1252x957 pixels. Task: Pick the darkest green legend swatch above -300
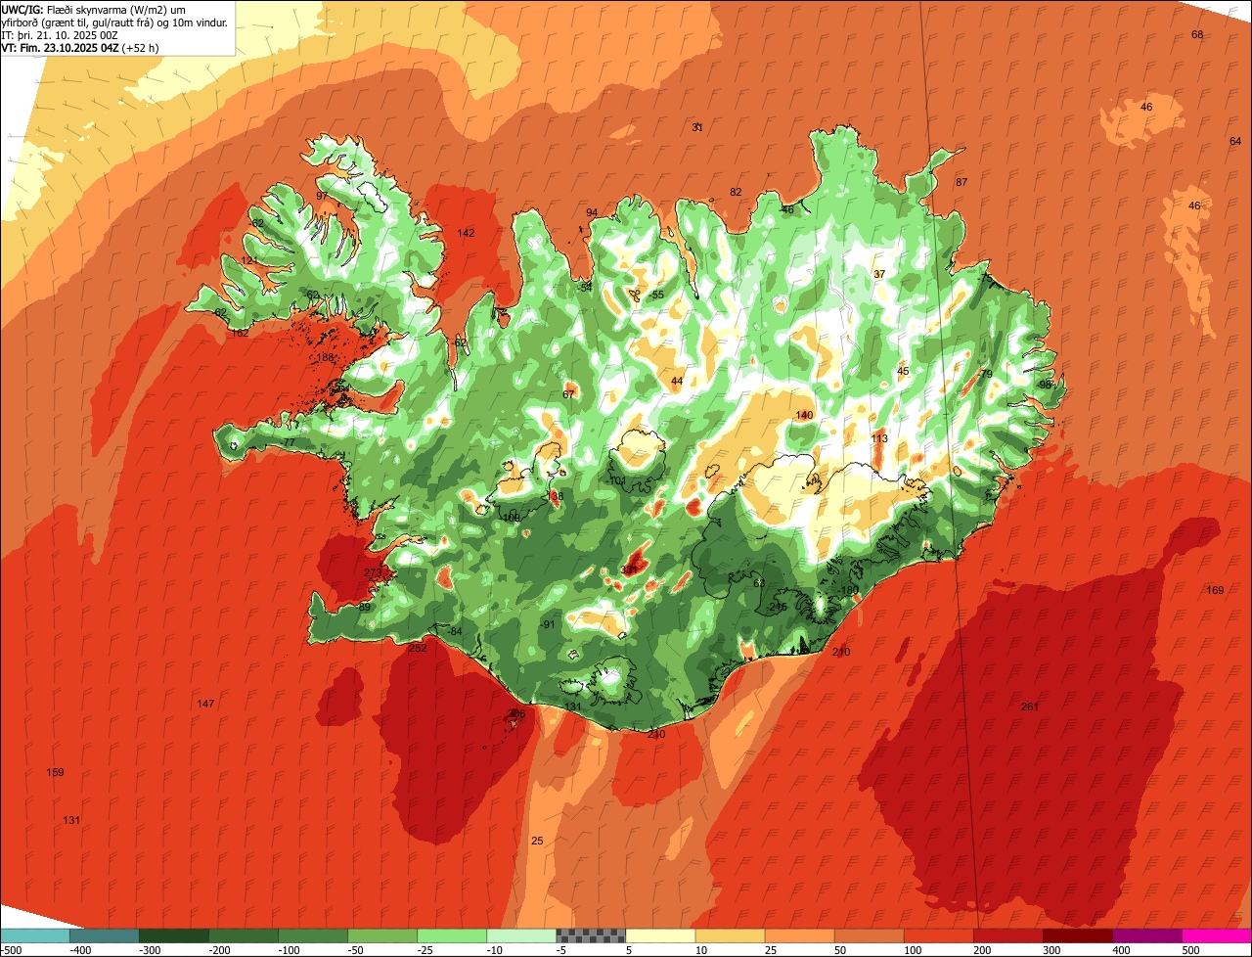pos(173,935)
